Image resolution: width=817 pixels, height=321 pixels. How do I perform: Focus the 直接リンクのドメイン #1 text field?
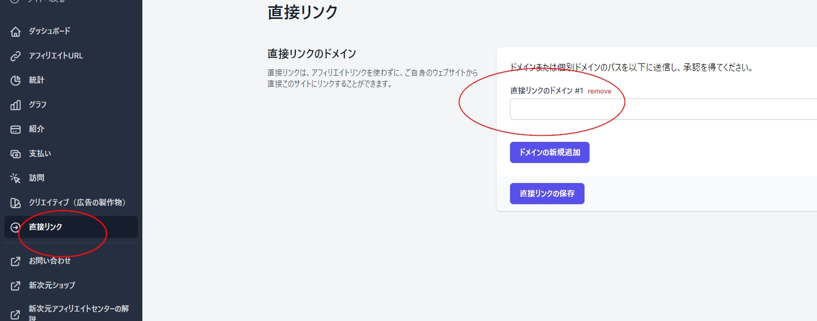coord(663,109)
